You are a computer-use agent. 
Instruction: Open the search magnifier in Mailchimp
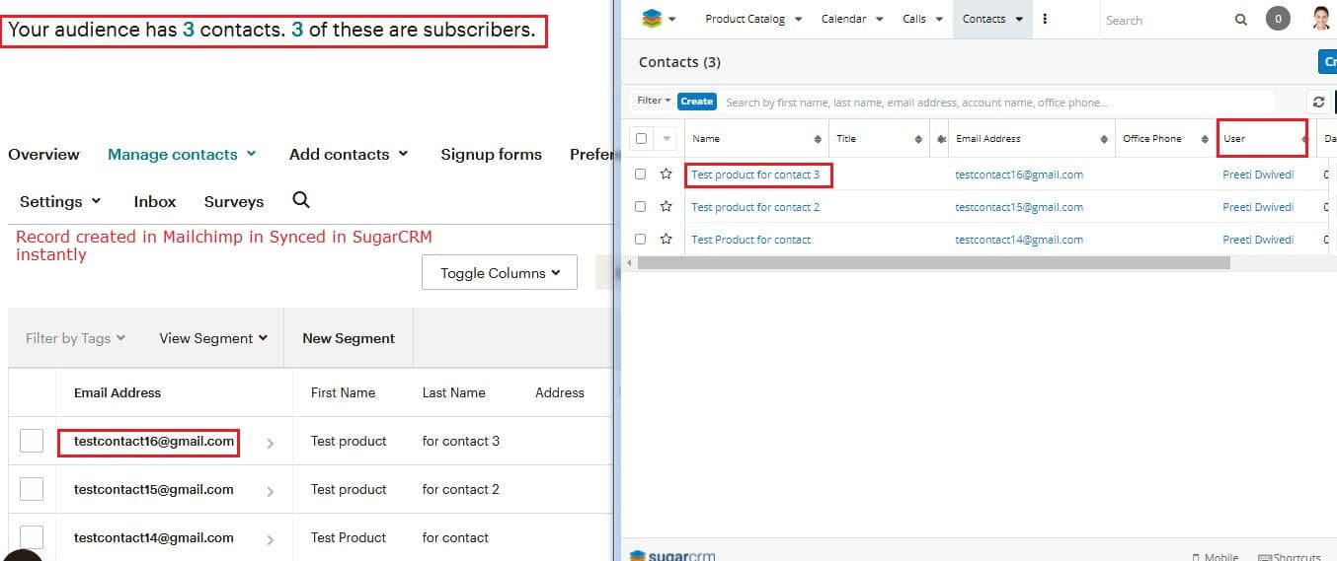tap(301, 200)
